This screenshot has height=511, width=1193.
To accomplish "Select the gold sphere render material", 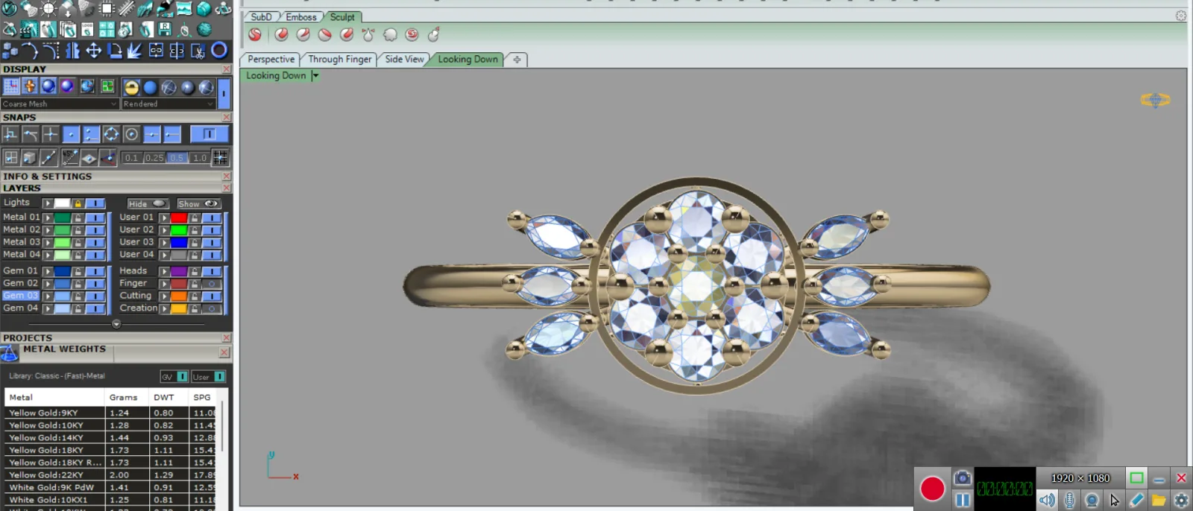I will (132, 87).
